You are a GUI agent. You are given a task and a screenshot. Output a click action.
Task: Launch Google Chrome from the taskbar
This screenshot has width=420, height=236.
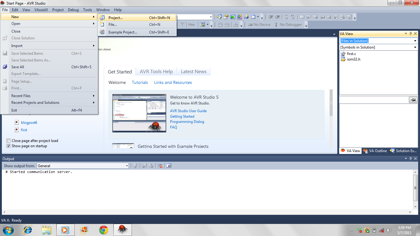pos(103,230)
